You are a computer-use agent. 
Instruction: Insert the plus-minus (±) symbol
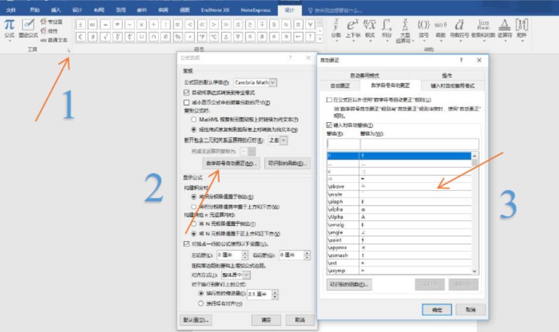click(x=80, y=24)
